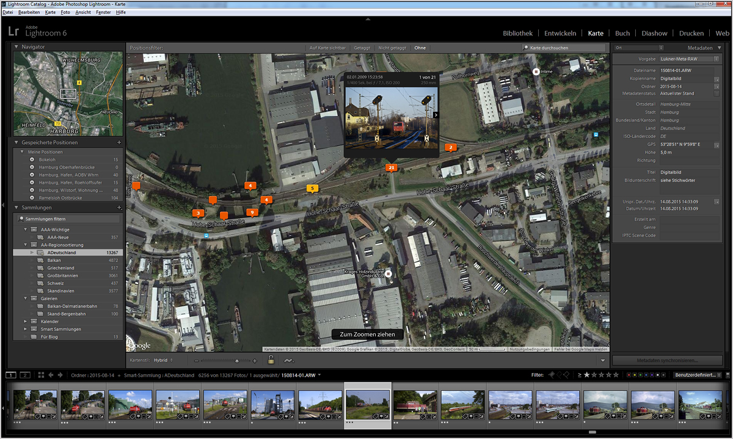Click the GPS tracklog icon in map toolbar
The height and width of the screenshot is (439, 733).
(x=288, y=360)
